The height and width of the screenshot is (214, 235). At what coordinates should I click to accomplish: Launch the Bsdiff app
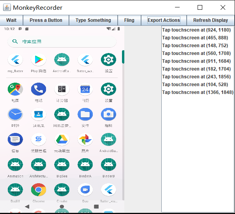coord(15,190)
